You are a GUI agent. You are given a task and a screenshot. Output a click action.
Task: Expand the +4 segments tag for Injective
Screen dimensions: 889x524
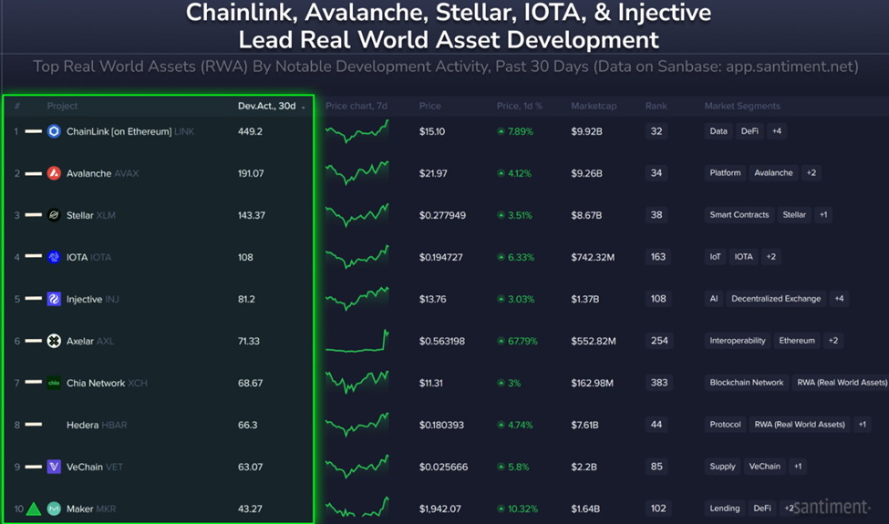click(839, 299)
